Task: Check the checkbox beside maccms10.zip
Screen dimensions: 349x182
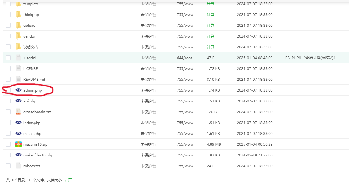Action: pos(8,144)
